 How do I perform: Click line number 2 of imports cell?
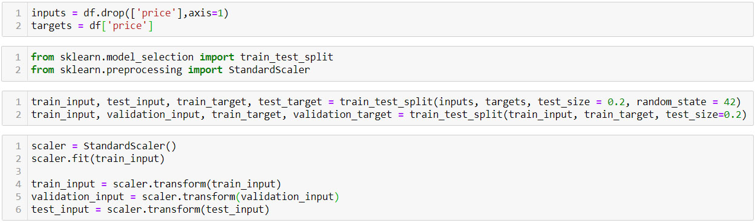coord(18,70)
